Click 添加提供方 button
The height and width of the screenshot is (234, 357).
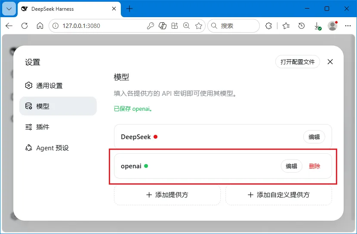pos(167,195)
